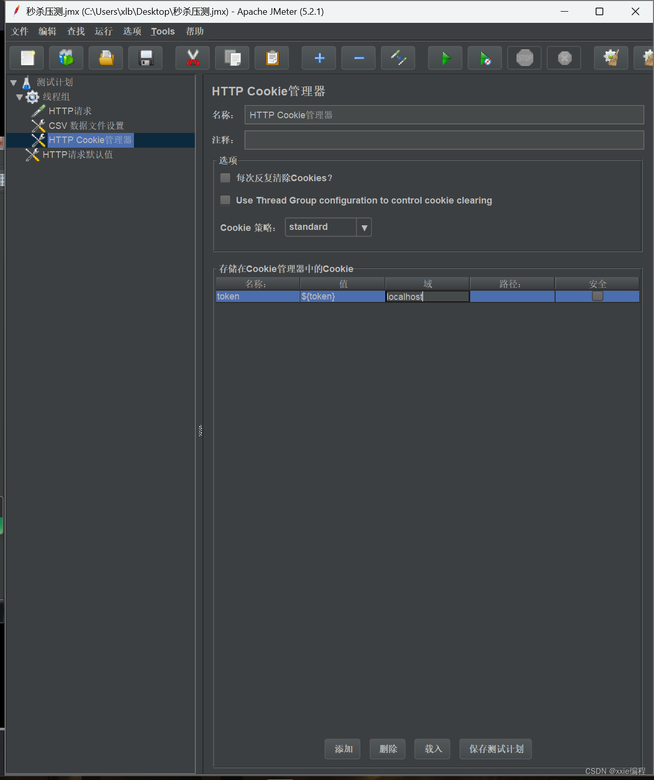Click the 域 column header
This screenshot has height=780, width=654.
[427, 284]
